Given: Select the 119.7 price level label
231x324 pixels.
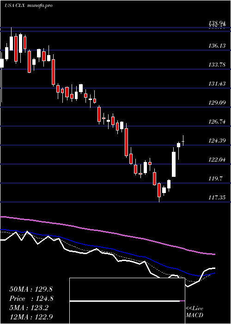Looking at the screenshot, I should pyautogui.click(x=216, y=179).
